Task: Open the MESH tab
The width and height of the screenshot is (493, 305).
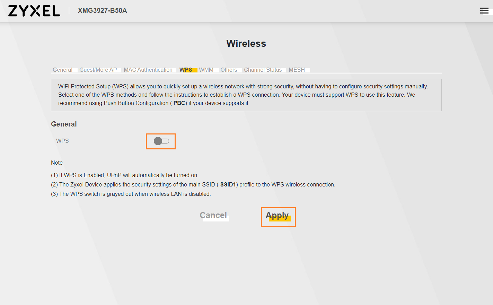Action: coord(297,70)
